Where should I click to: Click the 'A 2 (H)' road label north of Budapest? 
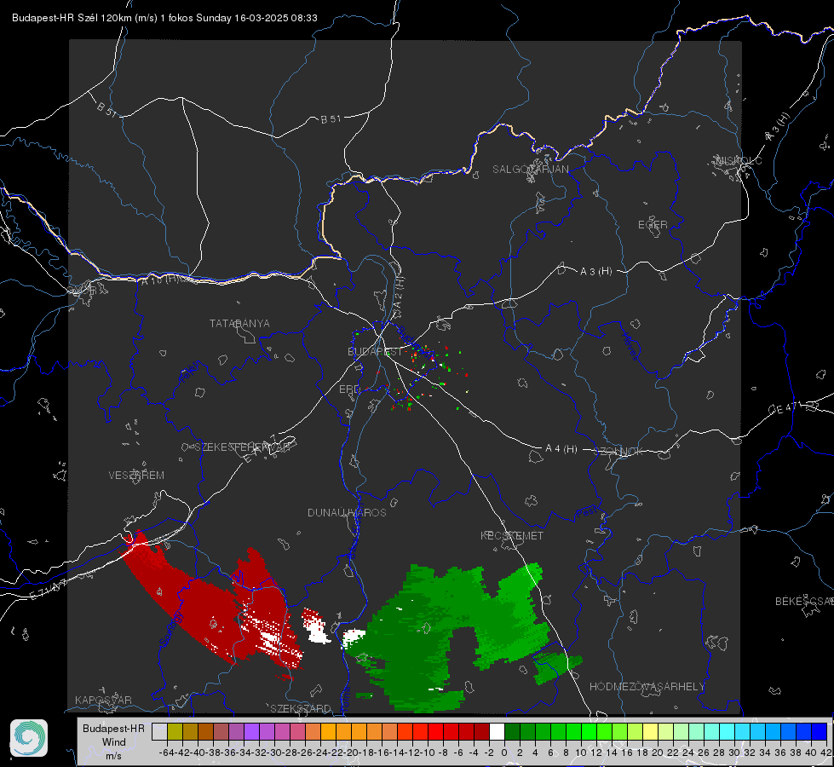click(398, 293)
